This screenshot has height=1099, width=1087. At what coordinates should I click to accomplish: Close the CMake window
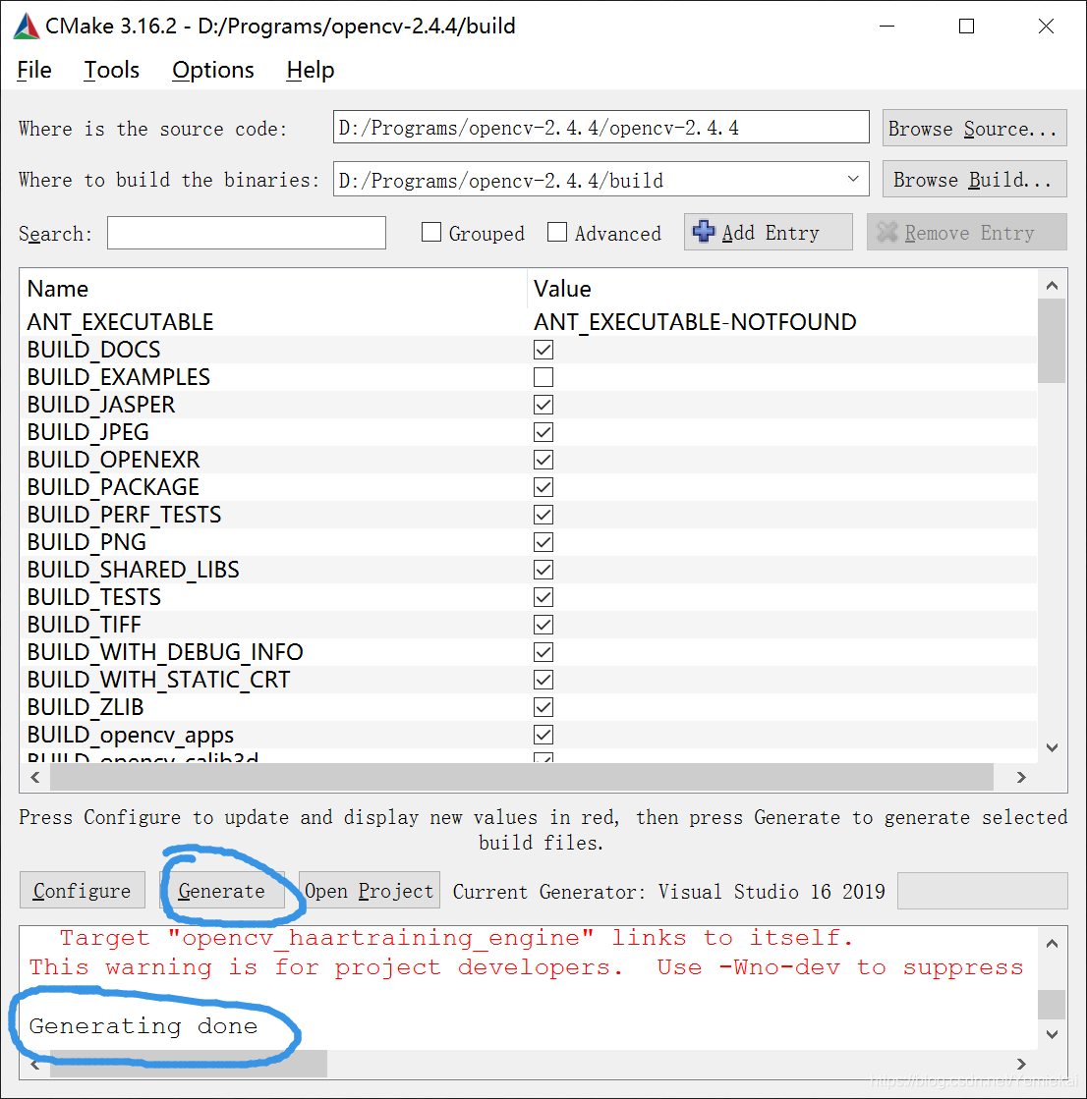(1046, 26)
